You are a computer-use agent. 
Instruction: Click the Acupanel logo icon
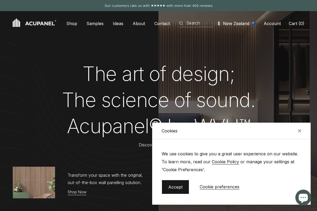point(16,23)
